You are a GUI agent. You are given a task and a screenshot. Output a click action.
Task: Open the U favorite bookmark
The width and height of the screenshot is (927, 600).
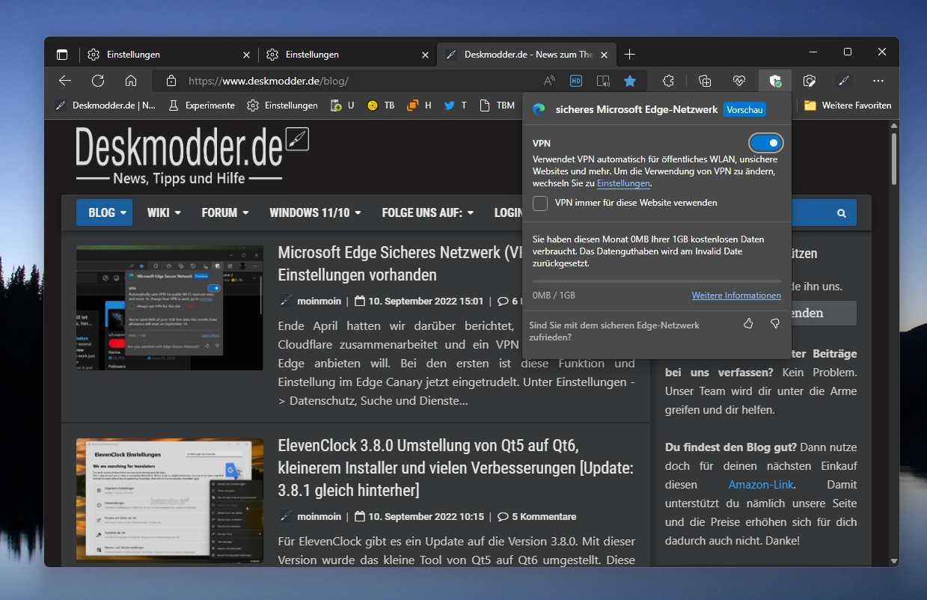pos(343,105)
